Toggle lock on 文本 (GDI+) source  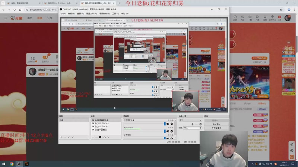(96, 126)
